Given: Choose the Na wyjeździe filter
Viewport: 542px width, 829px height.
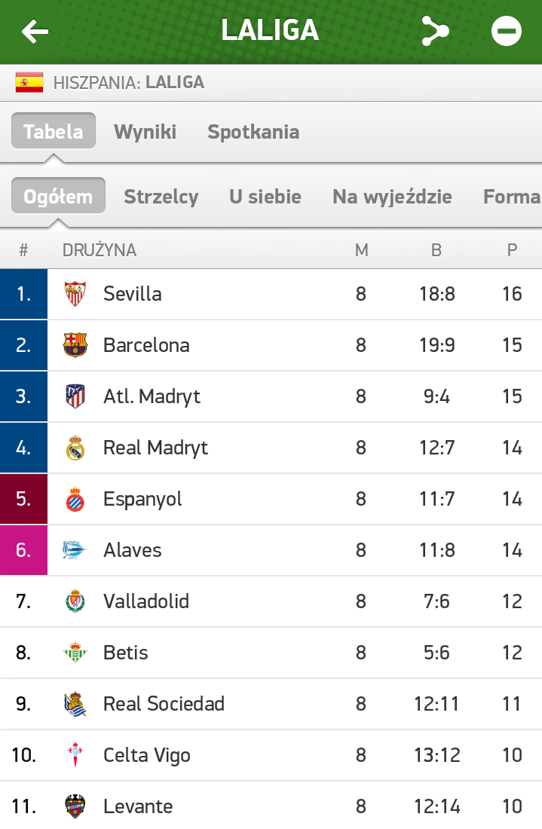Looking at the screenshot, I should pos(392,197).
